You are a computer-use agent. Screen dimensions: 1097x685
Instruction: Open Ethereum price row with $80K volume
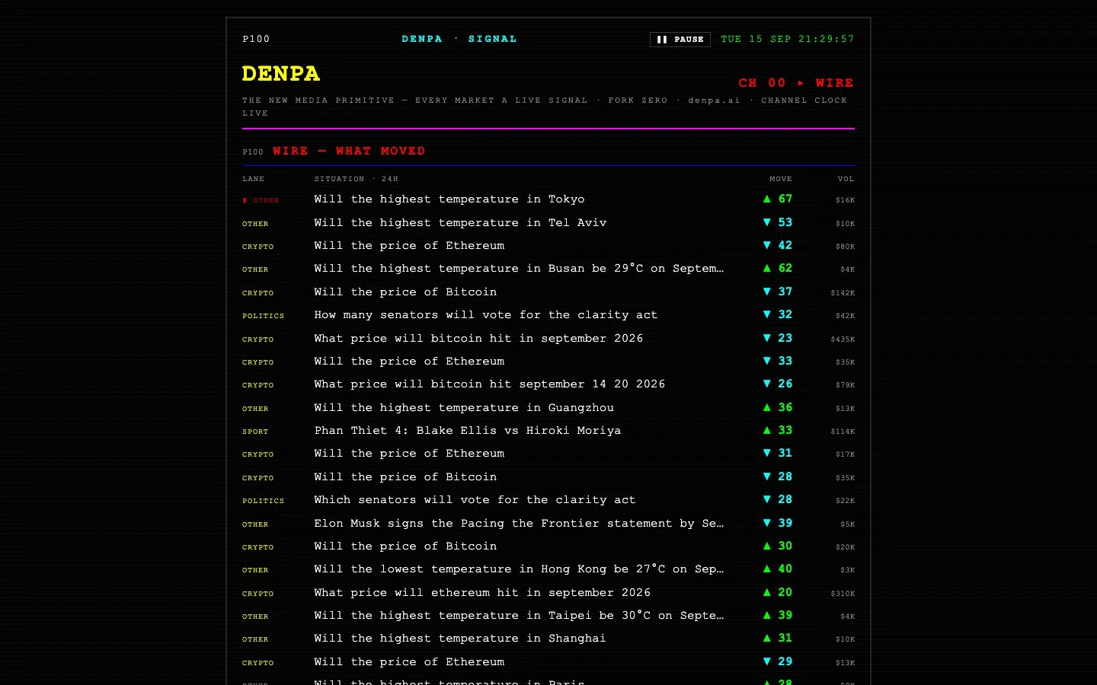[x=548, y=246]
